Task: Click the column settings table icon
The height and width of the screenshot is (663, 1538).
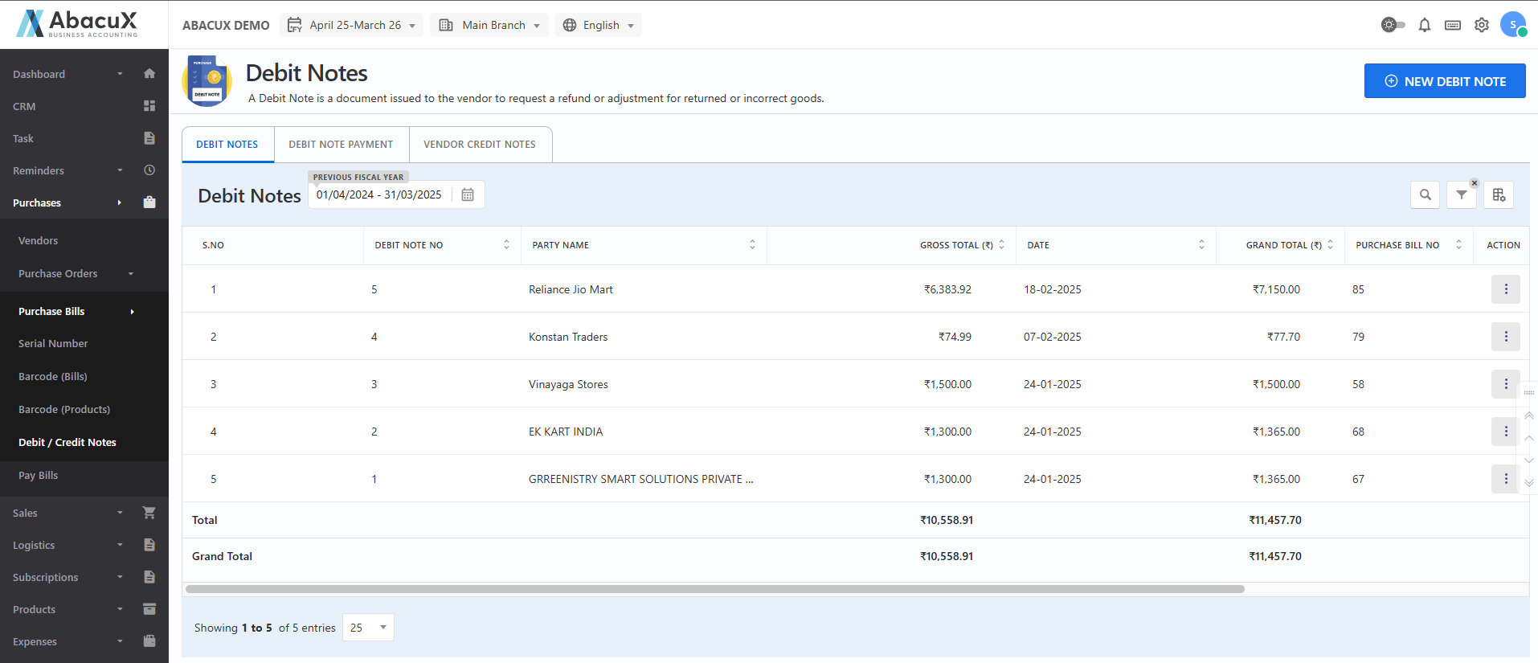Action: tap(1499, 194)
